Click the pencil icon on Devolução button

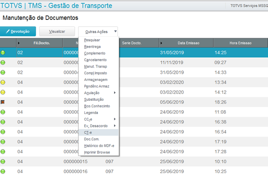(x=8, y=31)
